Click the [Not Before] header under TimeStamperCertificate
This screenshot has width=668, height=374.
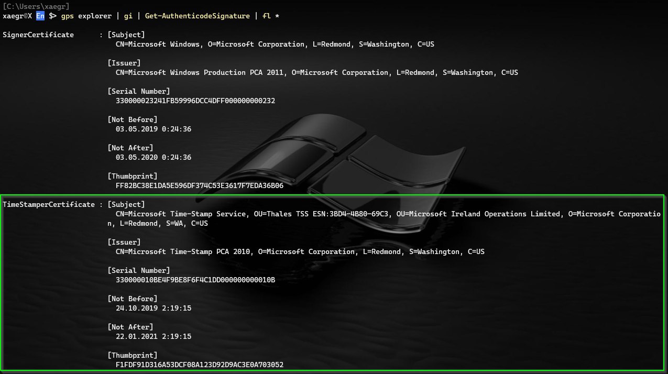(x=133, y=299)
